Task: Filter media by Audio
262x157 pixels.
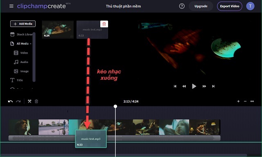Action: (21, 62)
